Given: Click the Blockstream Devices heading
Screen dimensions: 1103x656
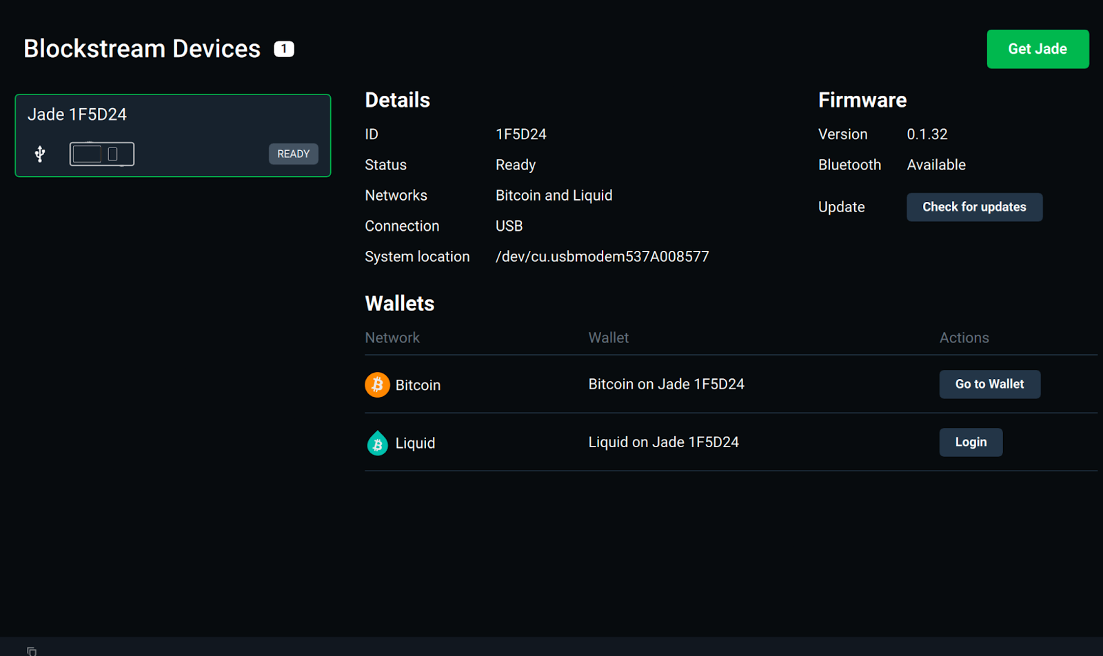Looking at the screenshot, I should click(x=142, y=49).
